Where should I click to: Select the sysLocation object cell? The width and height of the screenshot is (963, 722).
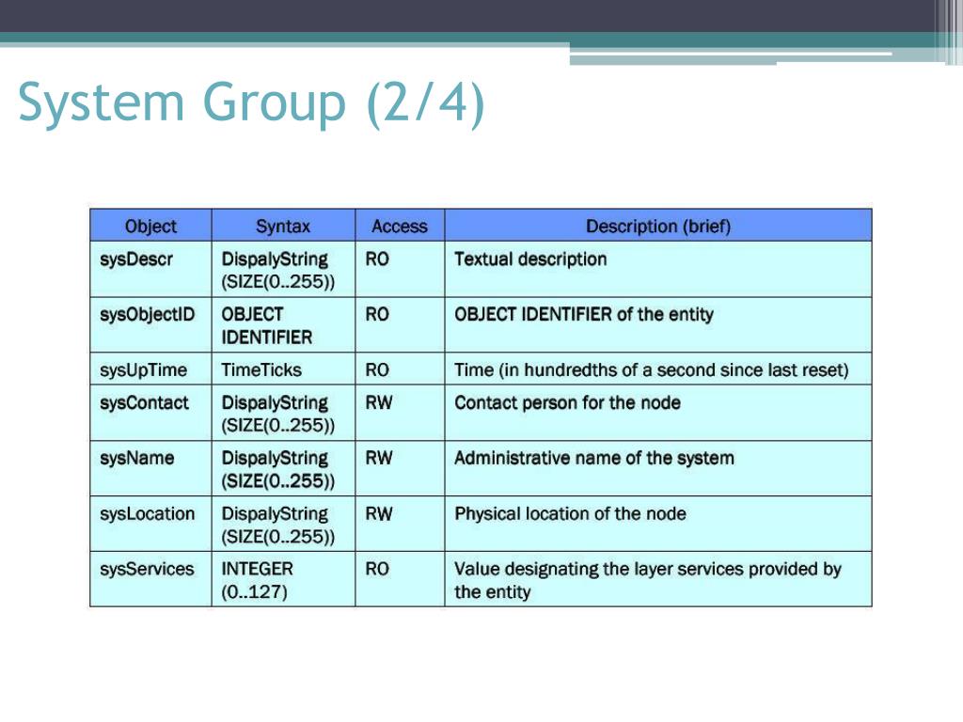150,524
